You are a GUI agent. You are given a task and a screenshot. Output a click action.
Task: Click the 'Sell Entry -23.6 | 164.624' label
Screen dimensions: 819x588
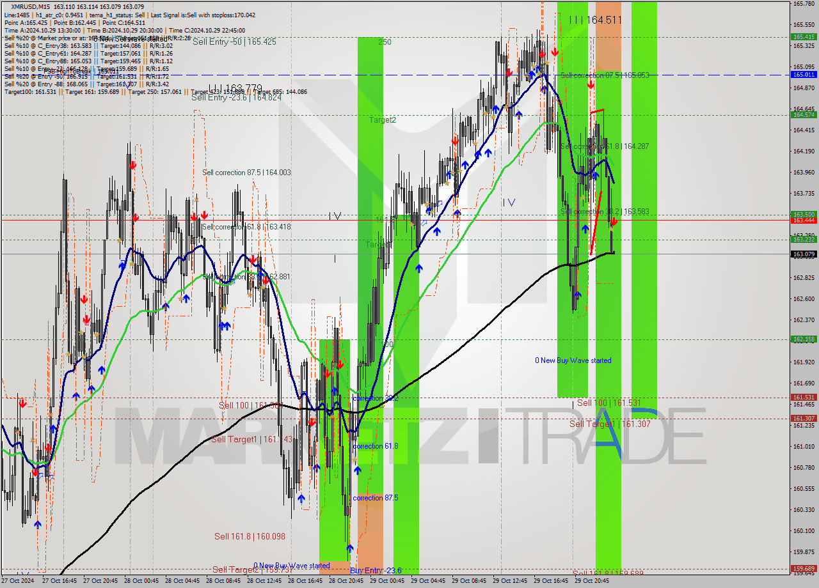(x=236, y=97)
